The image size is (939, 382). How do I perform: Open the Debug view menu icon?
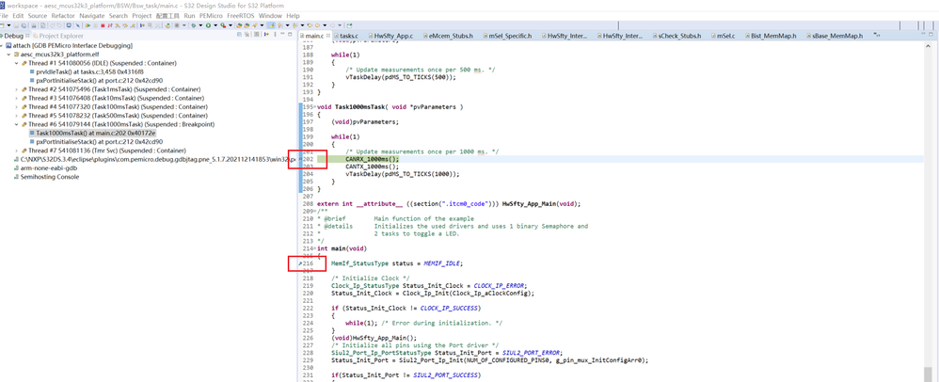click(275, 36)
